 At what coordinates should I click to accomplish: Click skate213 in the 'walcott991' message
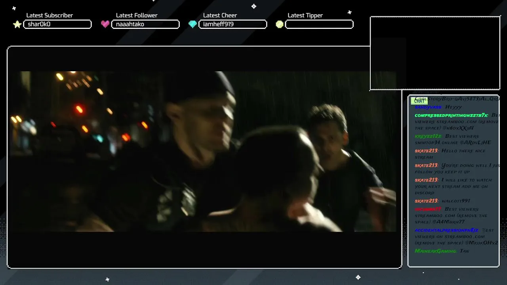click(x=426, y=201)
